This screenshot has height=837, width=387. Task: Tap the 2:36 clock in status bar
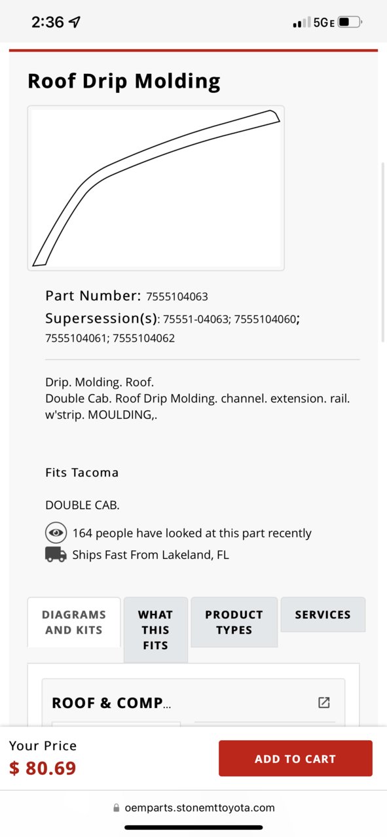coord(48,22)
